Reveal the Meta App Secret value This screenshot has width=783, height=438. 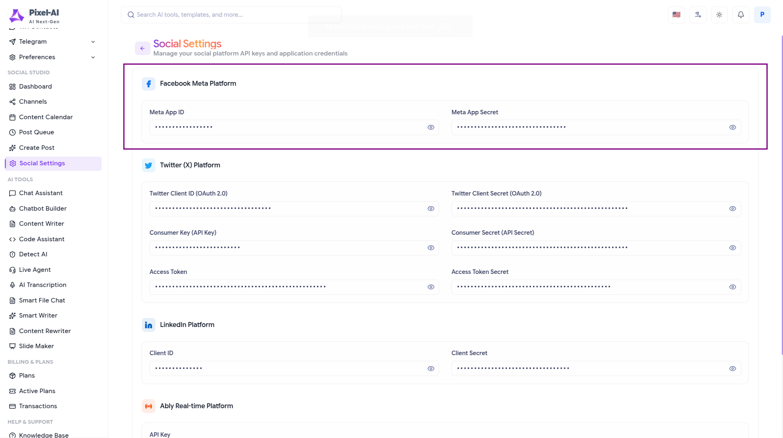pos(733,127)
